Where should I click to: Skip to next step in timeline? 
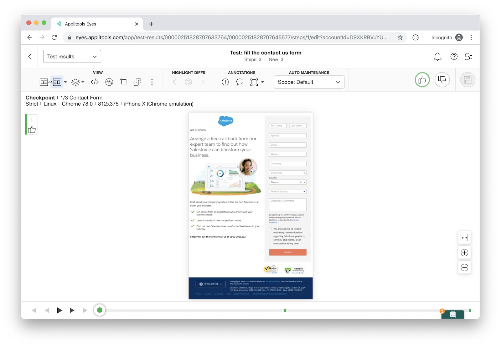(72, 310)
